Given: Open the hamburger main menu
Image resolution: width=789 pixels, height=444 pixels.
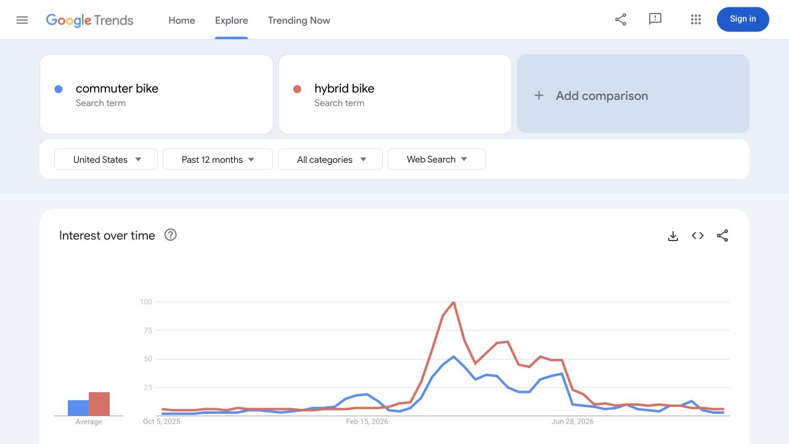Looking at the screenshot, I should (x=22, y=20).
